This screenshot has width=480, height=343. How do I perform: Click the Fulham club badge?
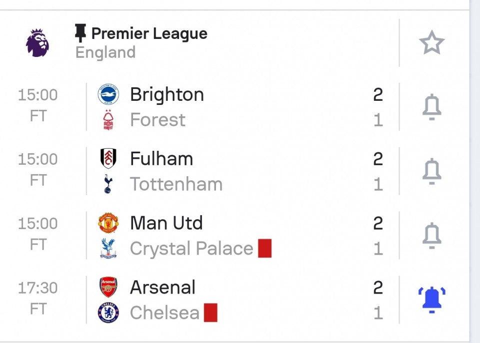(108, 159)
